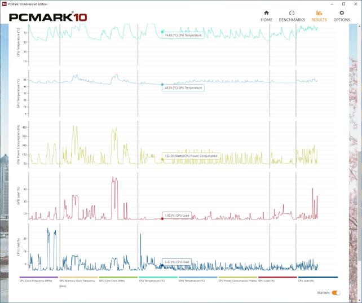Click the 74.88 CPU Temperature tooltip
The image size is (362, 303).
click(x=183, y=36)
